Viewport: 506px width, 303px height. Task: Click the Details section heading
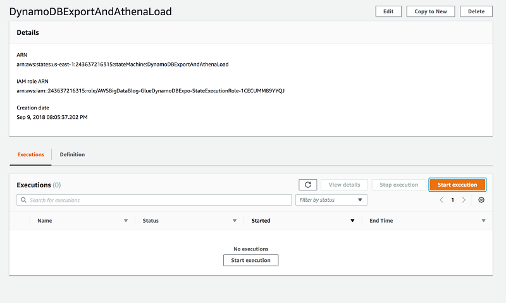pyautogui.click(x=28, y=32)
